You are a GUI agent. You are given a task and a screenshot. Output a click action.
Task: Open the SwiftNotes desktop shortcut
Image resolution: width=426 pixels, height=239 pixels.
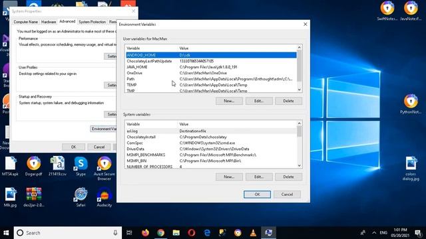(387, 11)
